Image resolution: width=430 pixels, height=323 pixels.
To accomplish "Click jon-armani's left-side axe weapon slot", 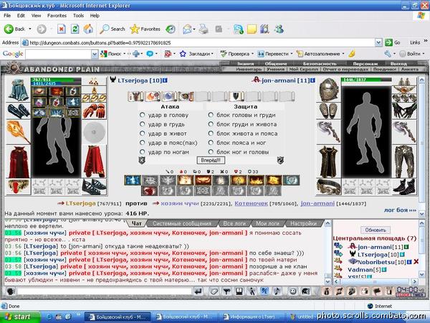I will pos(328,132).
